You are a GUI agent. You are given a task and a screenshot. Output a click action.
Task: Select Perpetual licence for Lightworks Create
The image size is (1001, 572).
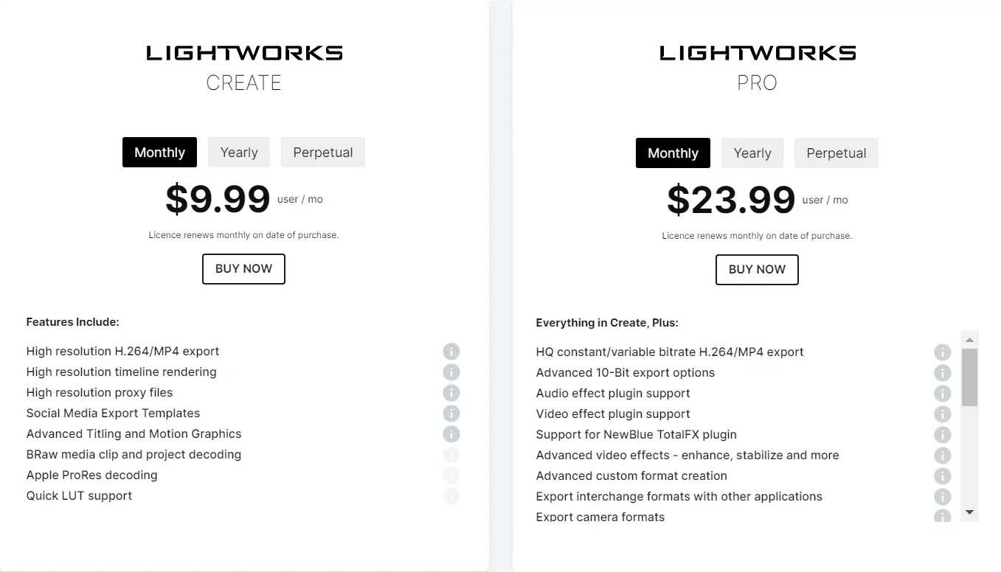323,153
